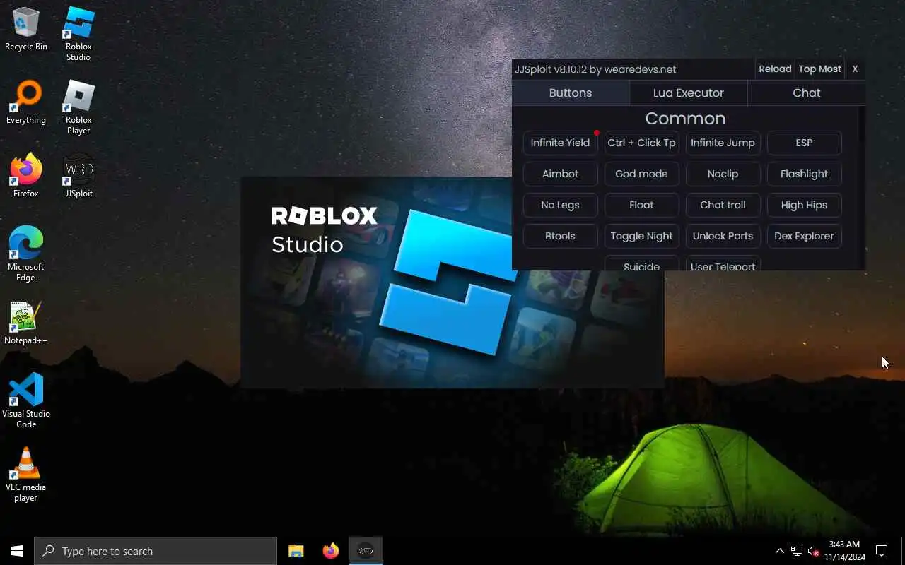Click the Float button
The height and width of the screenshot is (565, 905).
641,205
